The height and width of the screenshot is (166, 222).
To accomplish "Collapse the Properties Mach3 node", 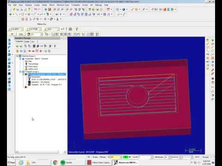I will [20, 59].
